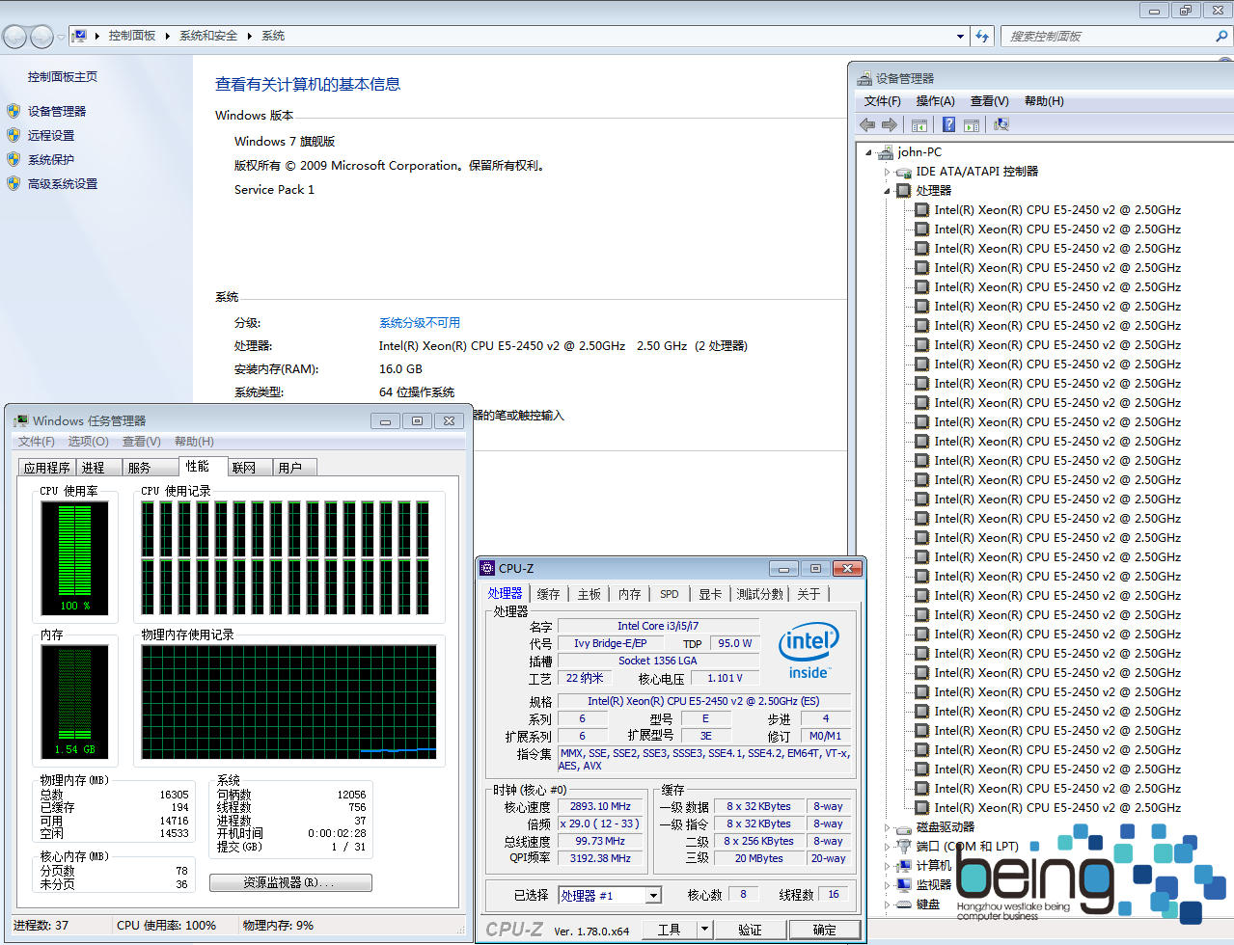Open the SPD tab in CPU-Z
Image resolution: width=1234 pixels, height=945 pixels.
point(670,594)
